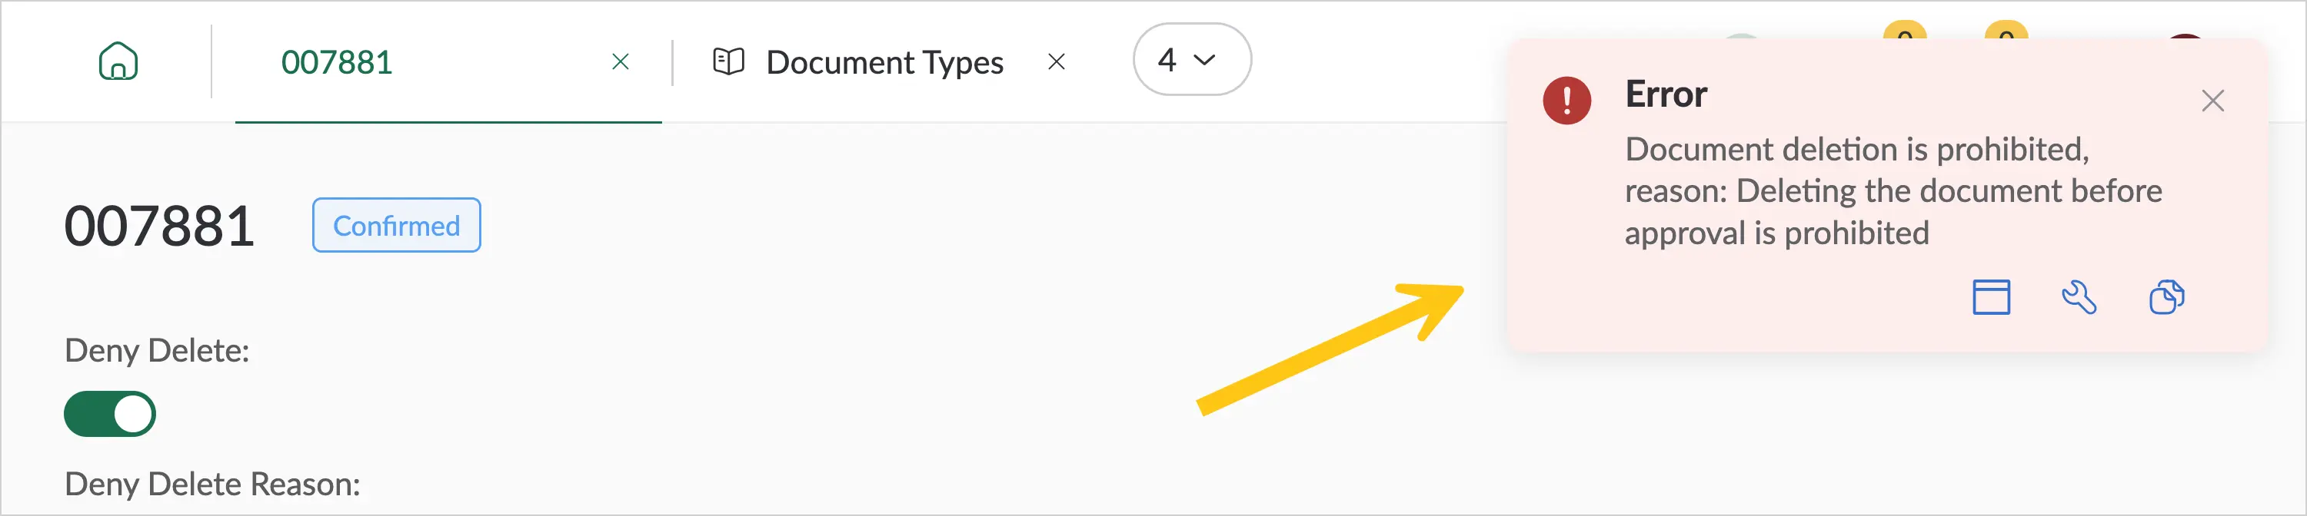This screenshot has width=2307, height=516.
Task: Switch to the 007881 tab
Action: coord(337,63)
